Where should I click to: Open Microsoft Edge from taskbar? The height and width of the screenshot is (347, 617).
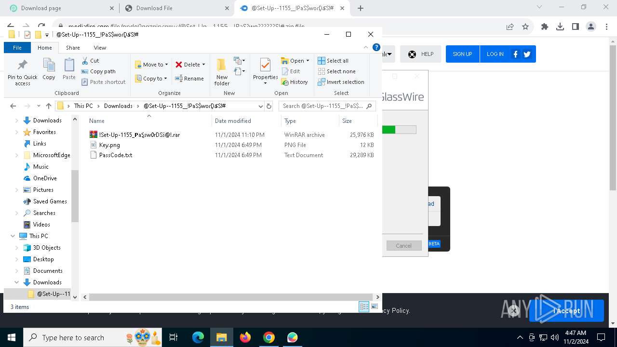pyautogui.click(x=198, y=337)
